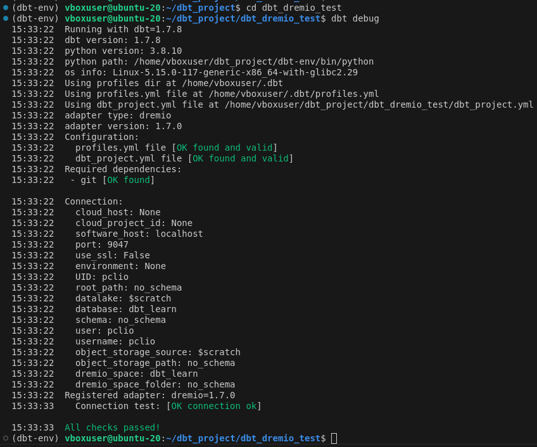Click 'dbt version: 1.7.8' line
This screenshot has height=447, width=537.
[x=113, y=40]
